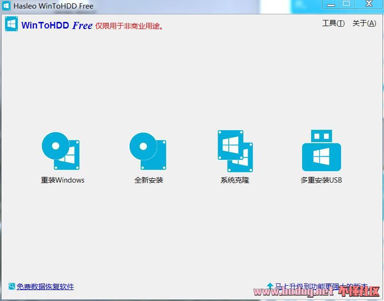The height and width of the screenshot is (301, 384).
Task: Click the 全新安装 new installation icon
Action: pos(148,151)
